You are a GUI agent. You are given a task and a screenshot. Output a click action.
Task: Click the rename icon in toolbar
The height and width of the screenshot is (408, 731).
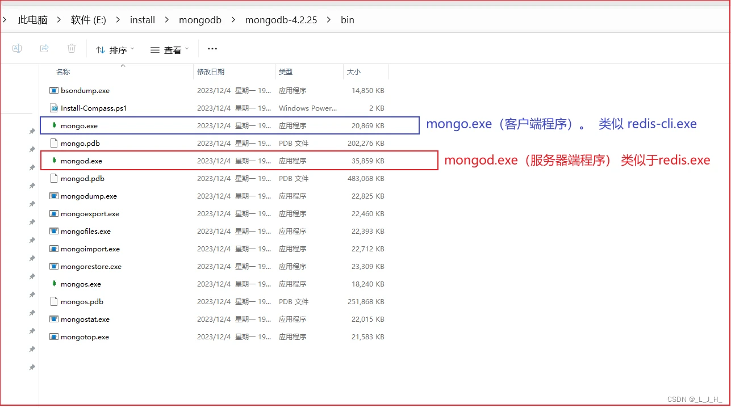point(17,49)
